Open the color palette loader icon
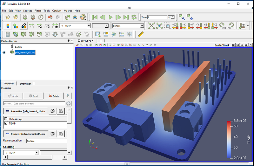The image size is (254, 166). coord(83,17)
